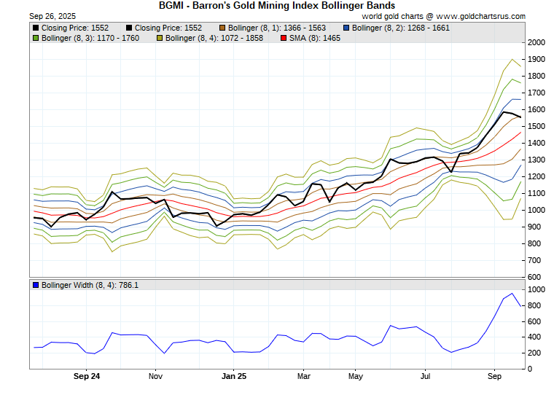The height and width of the screenshot is (395, 554).
Task: Click the 1500 y-axis value on price chart
Action: coord(537,127)
